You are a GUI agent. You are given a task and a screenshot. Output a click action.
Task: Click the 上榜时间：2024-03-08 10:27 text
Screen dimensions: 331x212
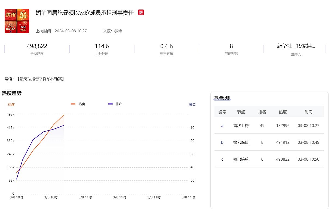click(61, 31)
